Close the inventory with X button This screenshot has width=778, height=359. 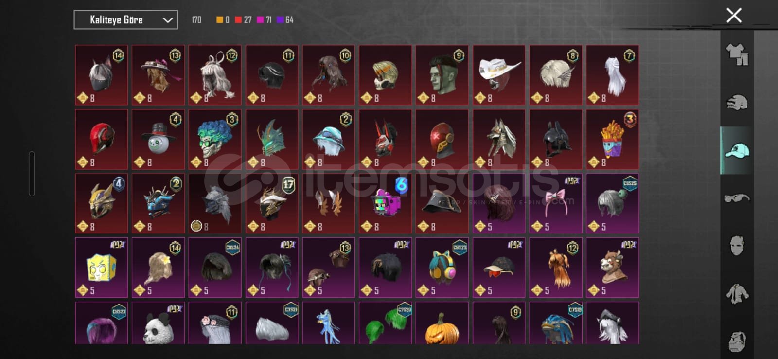point(734,16)
